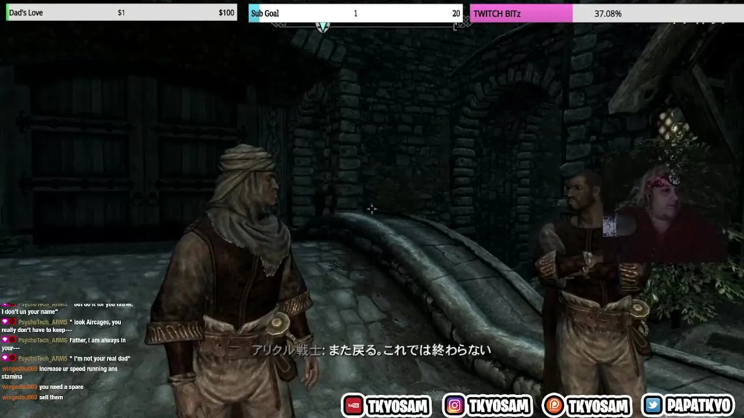Click the Instagram logo icon badge
Viewport: 744px width, 418px height.
click(455, 405)
